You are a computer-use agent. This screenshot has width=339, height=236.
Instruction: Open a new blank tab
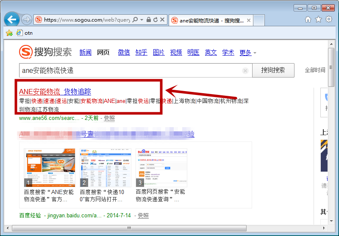(259, 20)
